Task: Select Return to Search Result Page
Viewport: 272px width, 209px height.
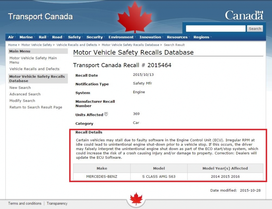Action: tap(36, 107)
